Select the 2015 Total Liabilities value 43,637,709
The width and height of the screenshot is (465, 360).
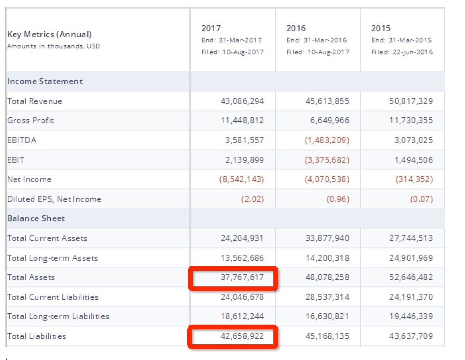click(411, 336)
